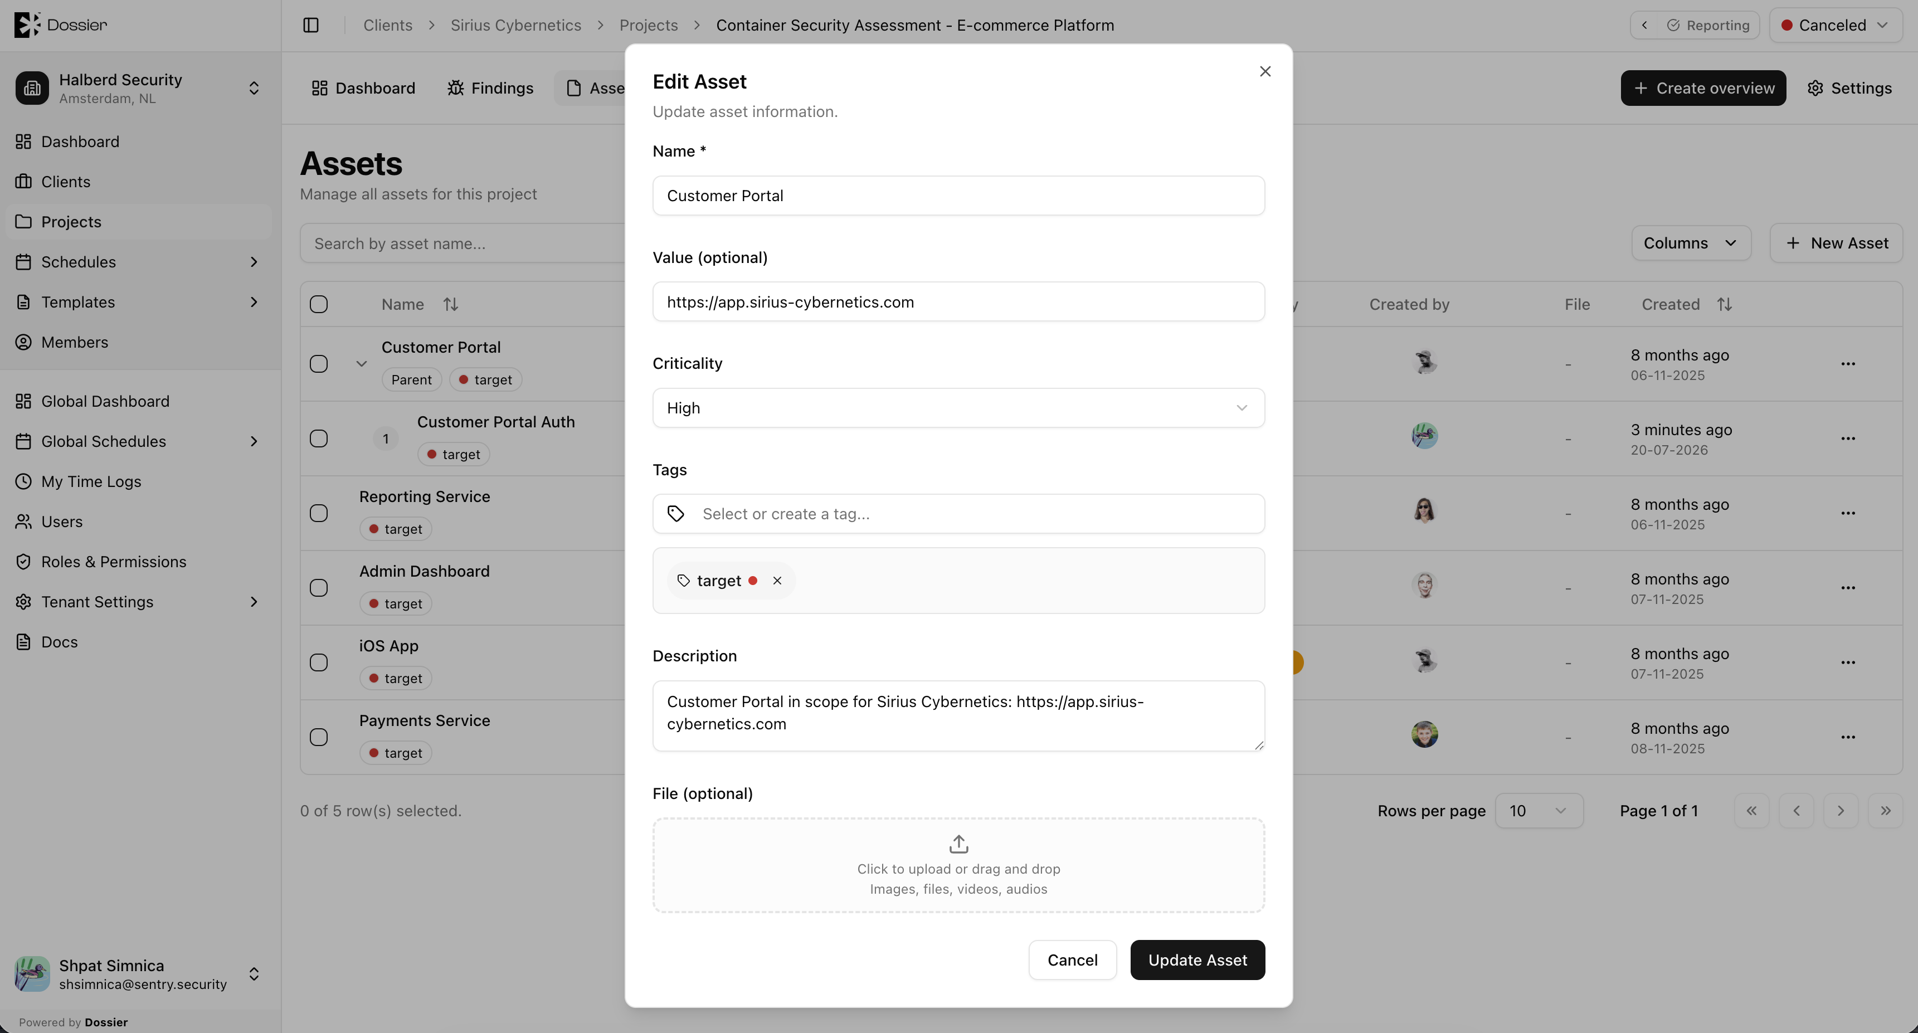Open the Criticality dropdown showing High

pyautogui.click(x=958, y=408)
